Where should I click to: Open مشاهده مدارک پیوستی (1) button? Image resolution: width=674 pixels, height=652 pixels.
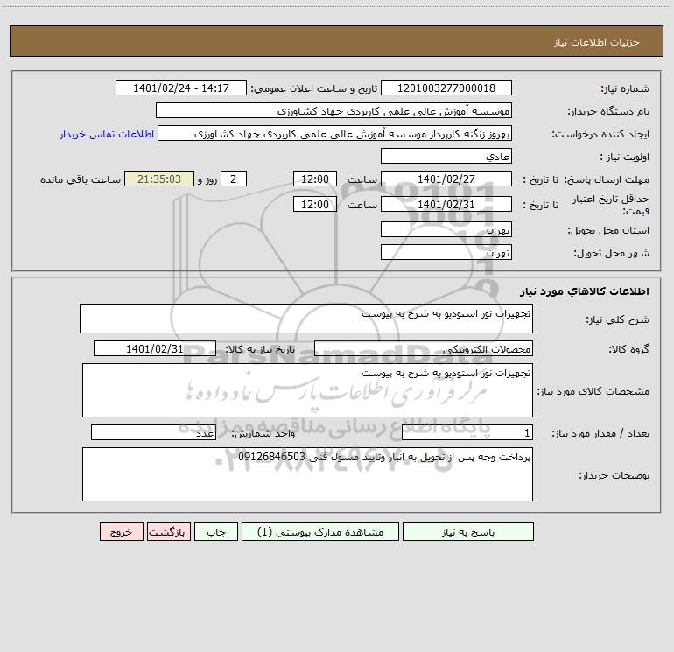coord(320,531)
